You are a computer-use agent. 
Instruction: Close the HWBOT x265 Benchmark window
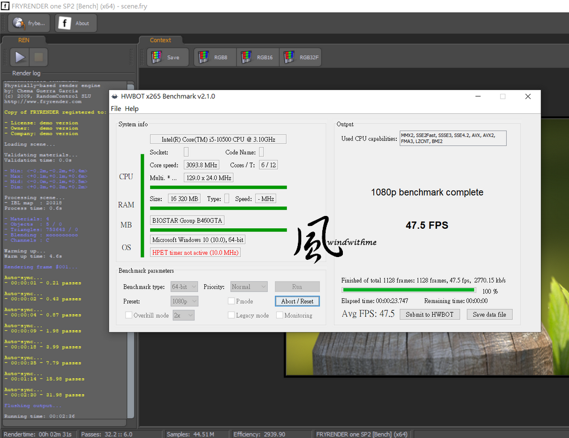[528, 97]
